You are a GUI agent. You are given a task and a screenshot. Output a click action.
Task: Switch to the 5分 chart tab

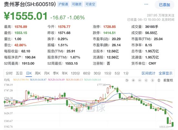click(x=117, y=73)
